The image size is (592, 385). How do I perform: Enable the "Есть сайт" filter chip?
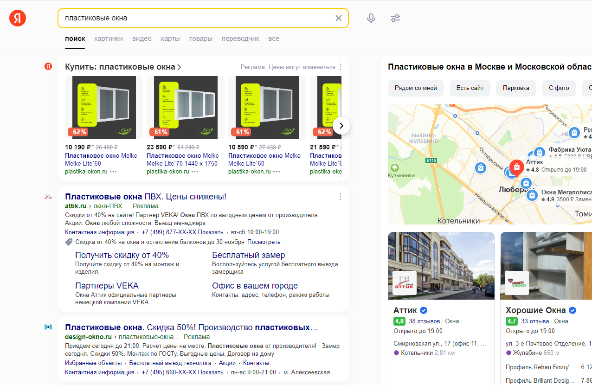(470, 88)
